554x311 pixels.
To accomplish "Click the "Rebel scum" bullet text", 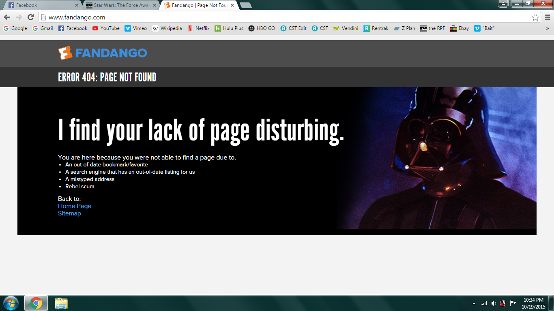I will 80,187.
